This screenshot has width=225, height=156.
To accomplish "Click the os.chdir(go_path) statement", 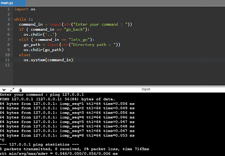I will click(x=44, y=50).
